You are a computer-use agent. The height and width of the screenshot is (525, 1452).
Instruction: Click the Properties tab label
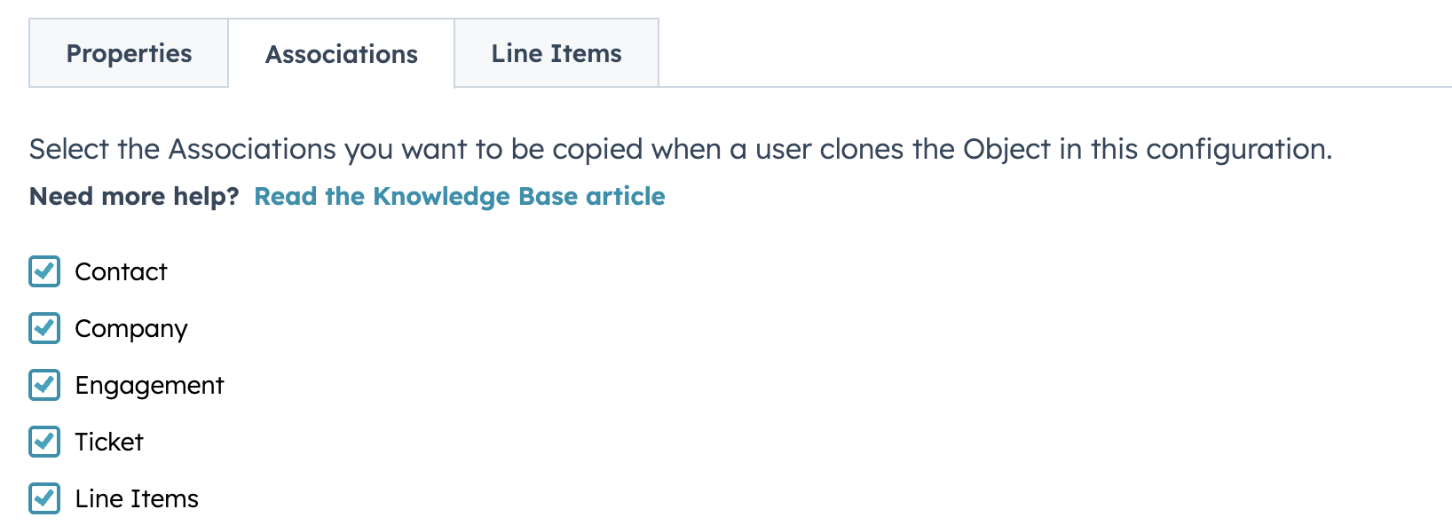point(128,53)
